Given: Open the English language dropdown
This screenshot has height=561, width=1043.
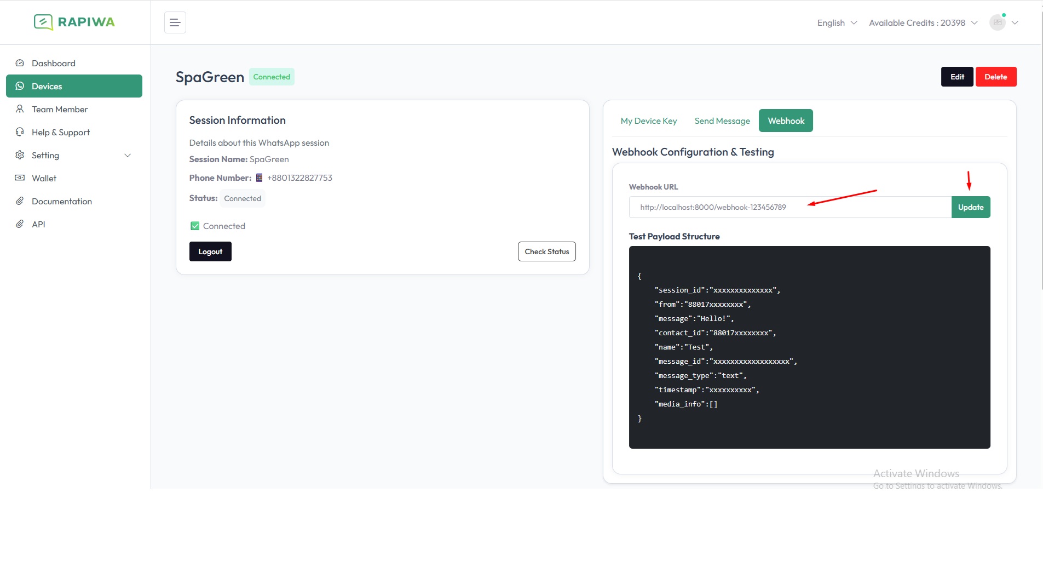Looking at the screenshot, I should [837, 22].
